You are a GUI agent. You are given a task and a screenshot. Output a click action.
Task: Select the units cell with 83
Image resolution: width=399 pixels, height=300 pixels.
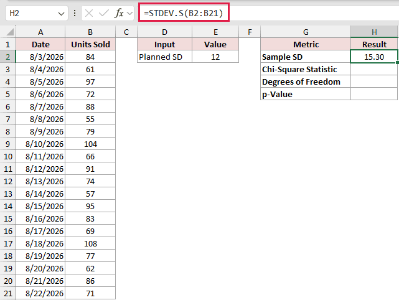tap(90, 218)
